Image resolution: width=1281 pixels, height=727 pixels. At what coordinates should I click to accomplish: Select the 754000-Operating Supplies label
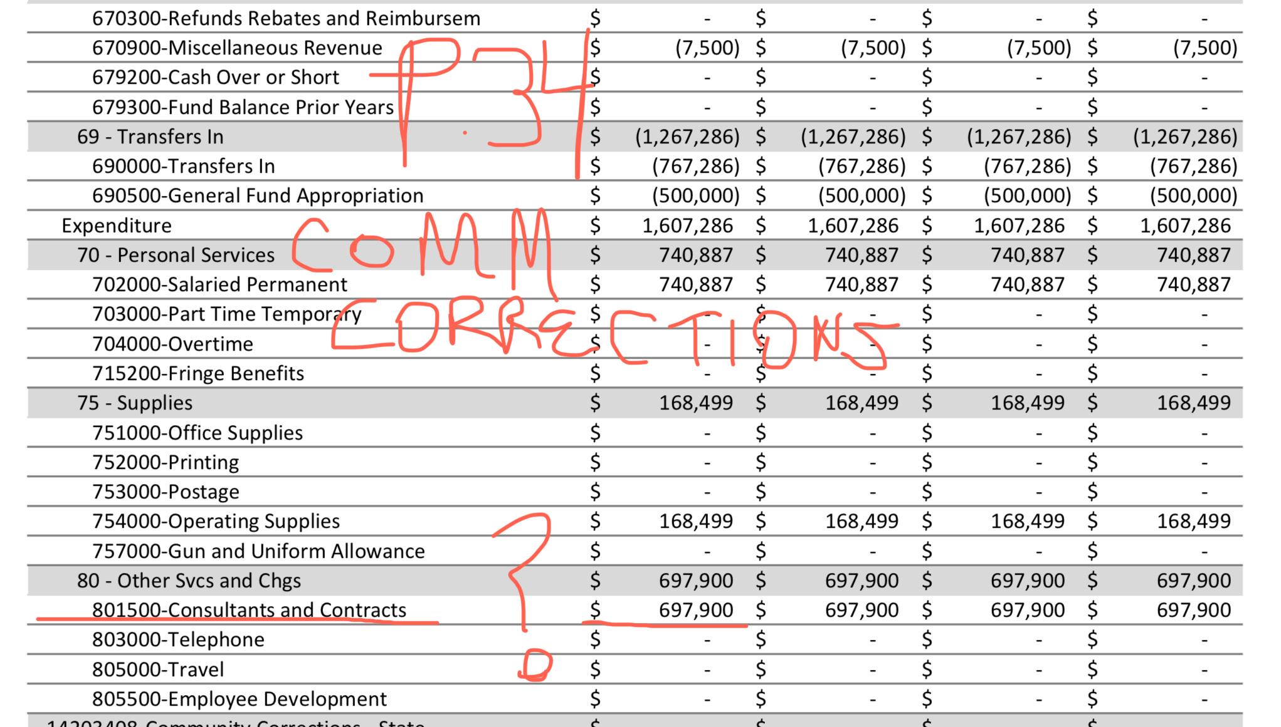[216, 522]
